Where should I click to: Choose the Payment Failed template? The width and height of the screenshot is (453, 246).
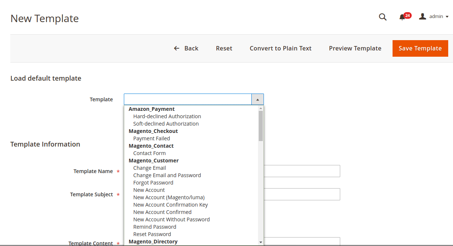click(x=151, y=138)
